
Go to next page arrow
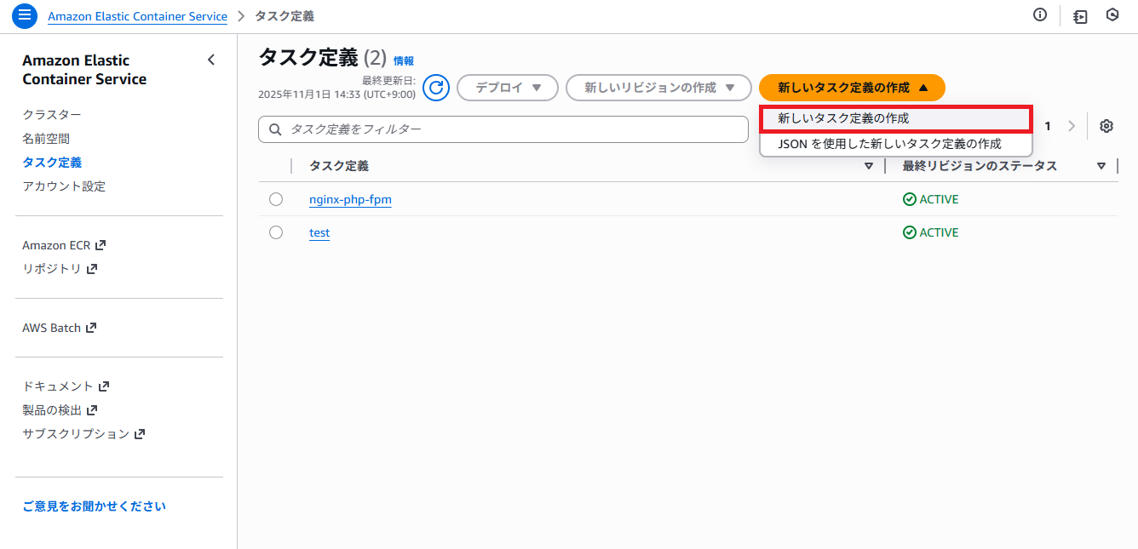[1072, 126]
